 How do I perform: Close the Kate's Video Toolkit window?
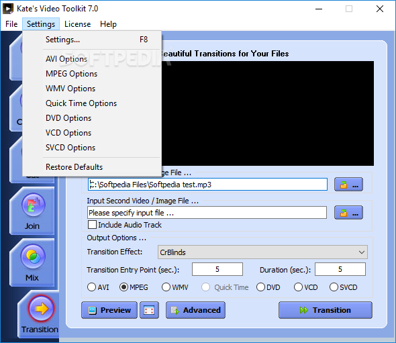380,9
